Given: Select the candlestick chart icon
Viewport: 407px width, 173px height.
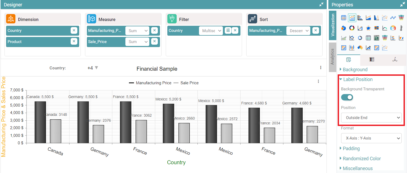Looking at the screenshot, I should point(352,48).
